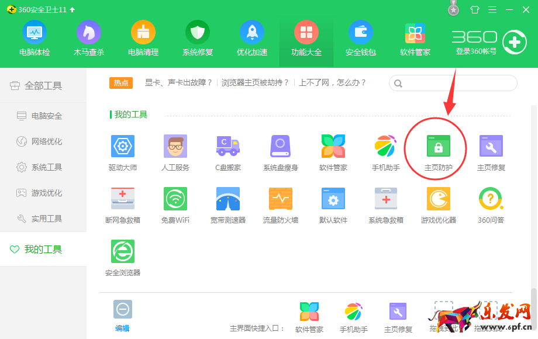Open the 安全钱包 section
The width and height of the screenshot is (538, 339).
[x=360, y=38]
